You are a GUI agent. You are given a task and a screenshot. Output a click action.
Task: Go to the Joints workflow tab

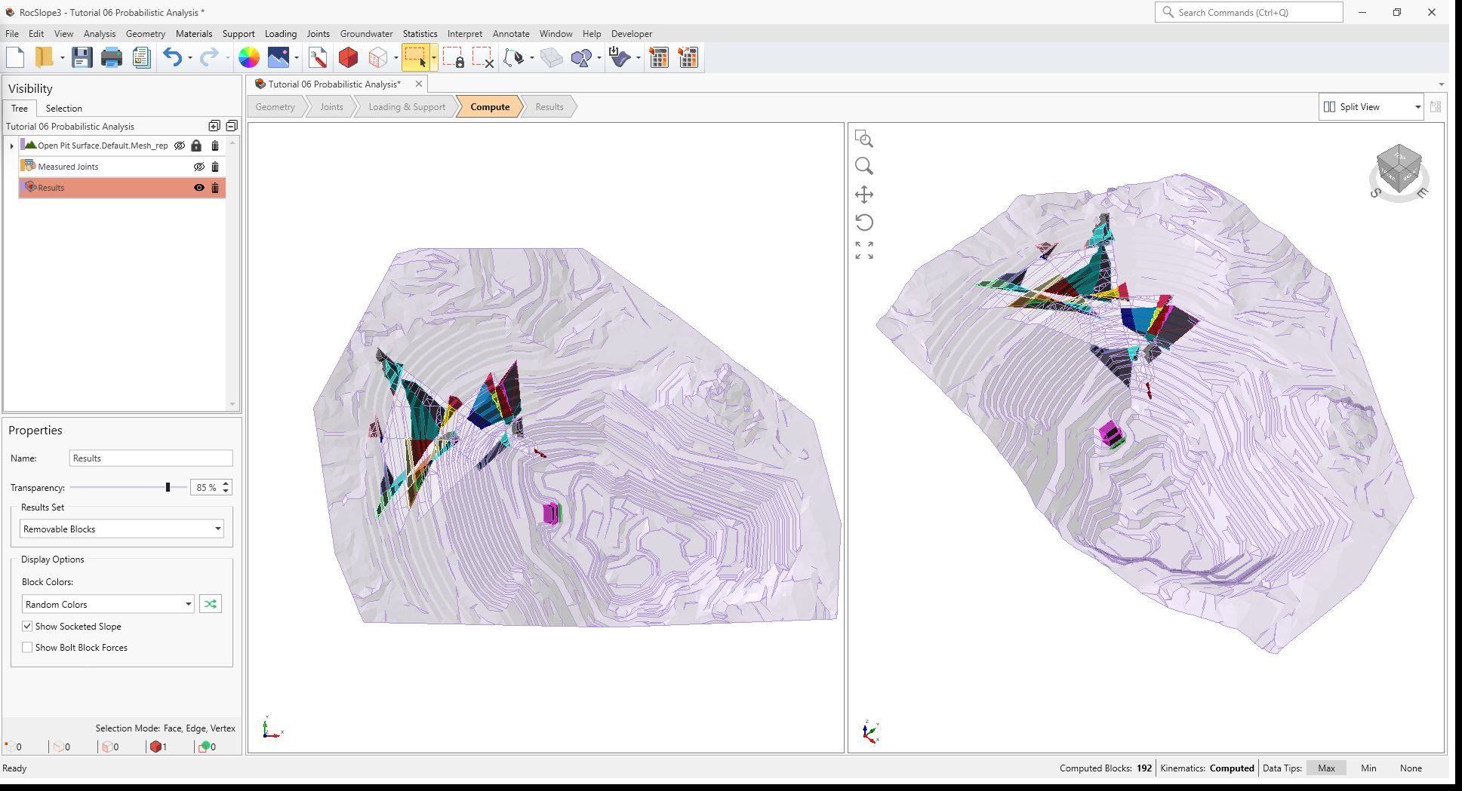[x=331, y=107]
